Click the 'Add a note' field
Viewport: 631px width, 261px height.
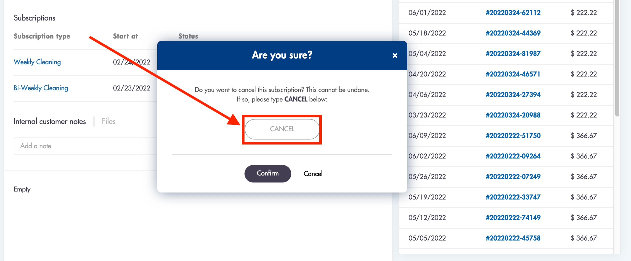click(x=85, y=146)
